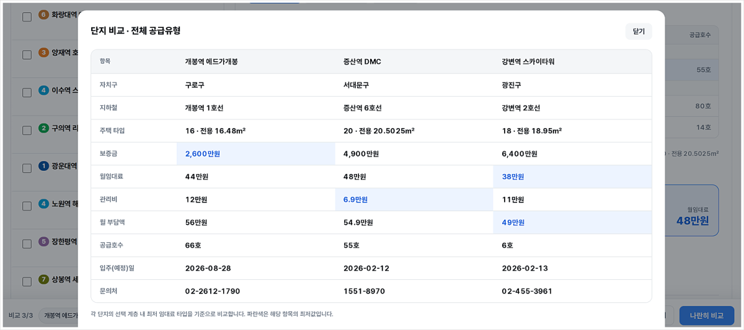Screen dimensions: 744x330
Task: Toggle checkbox for 상봉역 row in background list
Action: (x=27, y=281)
